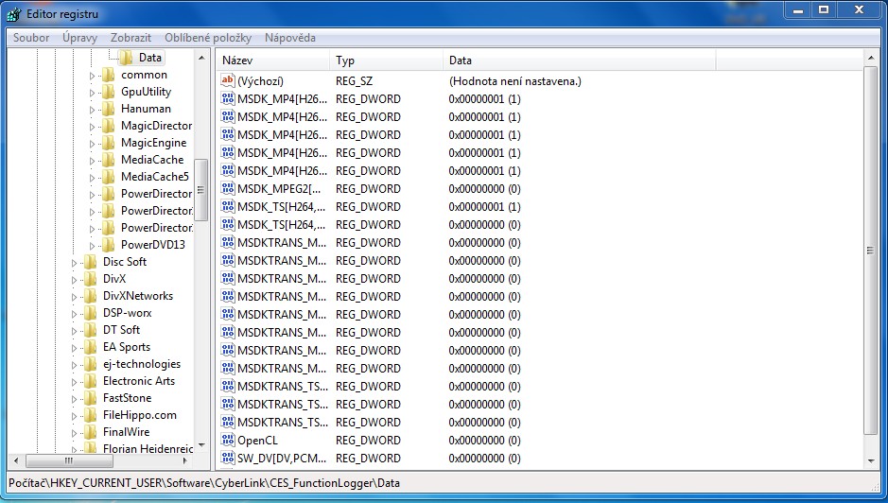Click the FinalWire folder icon
The image size is (888, 503).
pos(90,432)
